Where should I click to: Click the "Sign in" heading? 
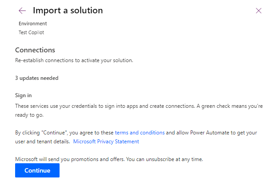[x=24, y=95]
